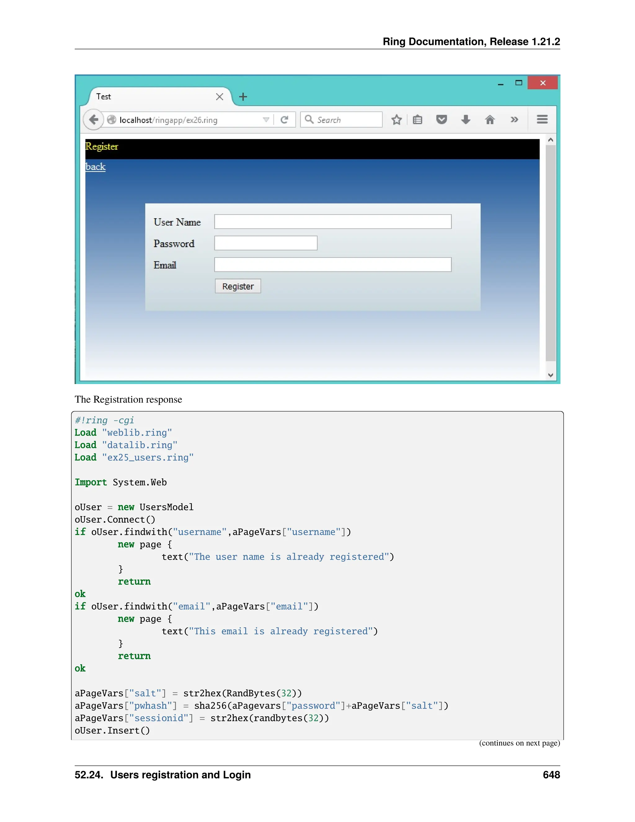The width and height of the screenshot is (635, 822).
Task: Click the Pocket save icon
Action: tap(441, 120)
